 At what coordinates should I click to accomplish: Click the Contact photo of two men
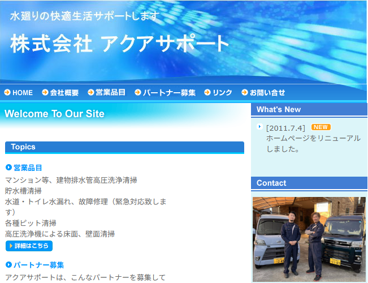[x=309, y=238]
